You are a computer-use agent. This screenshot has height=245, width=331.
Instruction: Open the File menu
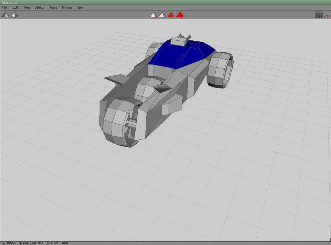click(4, 7)
